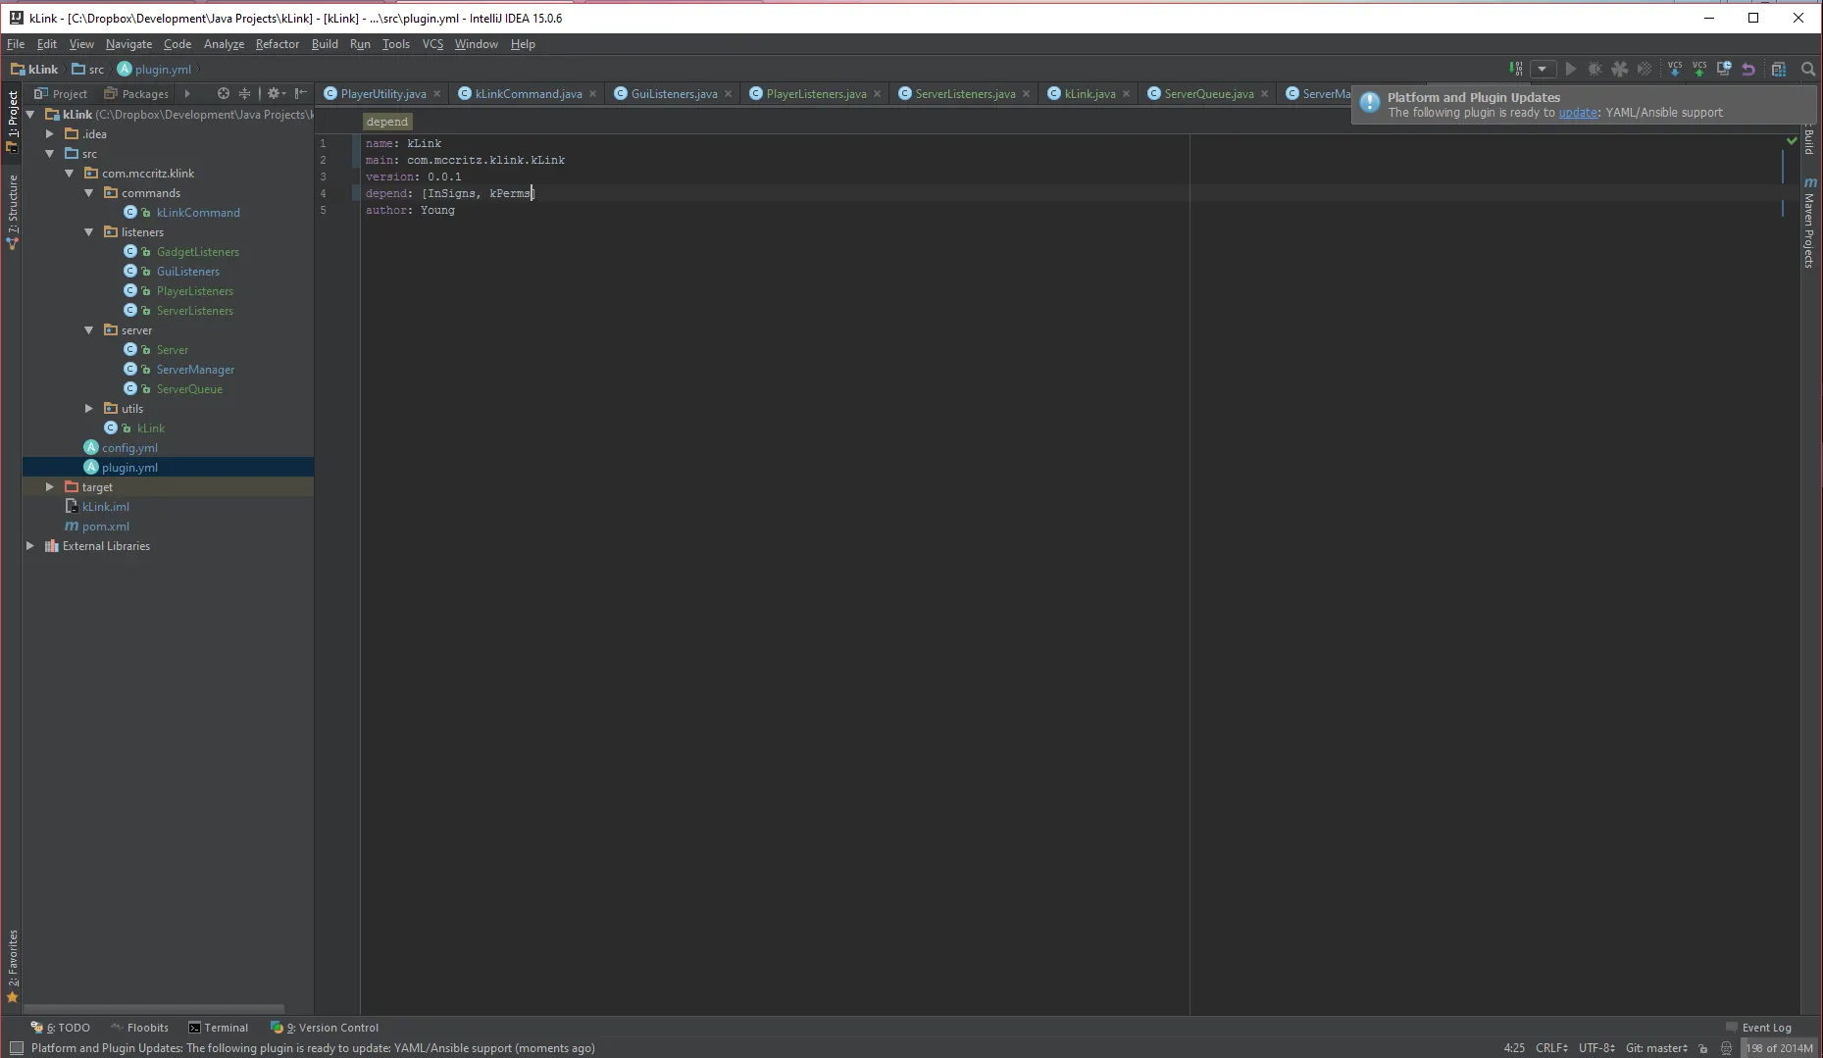Open the Navigate menu
Viewport: 1823px width, 1058px height.
tap(128, 44)
